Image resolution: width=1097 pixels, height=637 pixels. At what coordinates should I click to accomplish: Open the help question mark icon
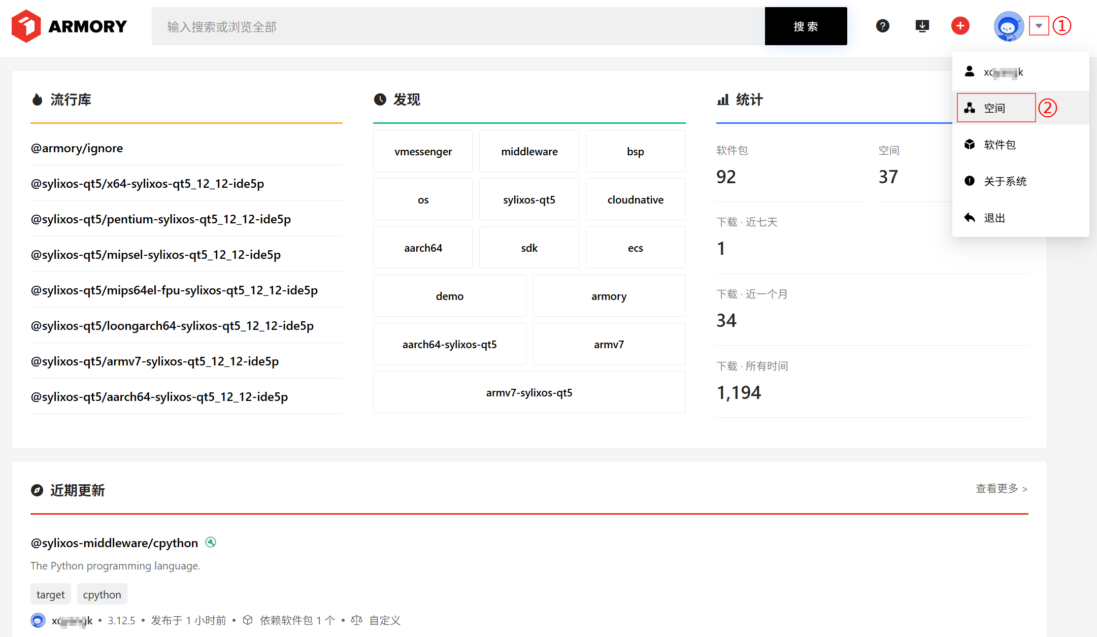[882, 26]
